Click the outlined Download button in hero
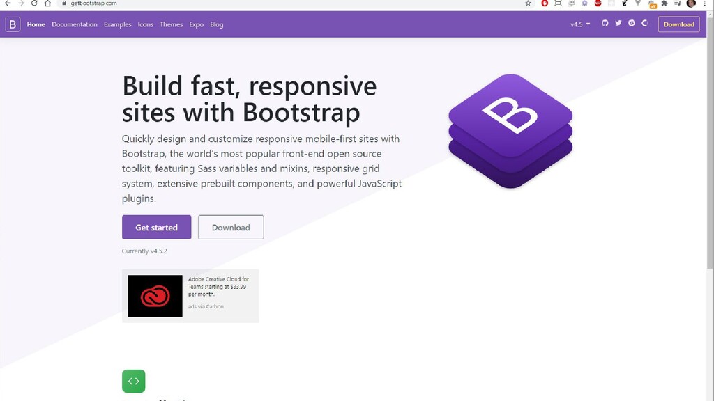This screenshot has height=401, width=714. (x=231, y=228)
